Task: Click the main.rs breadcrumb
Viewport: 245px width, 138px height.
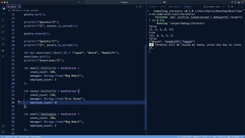Action: click(18, 10)
